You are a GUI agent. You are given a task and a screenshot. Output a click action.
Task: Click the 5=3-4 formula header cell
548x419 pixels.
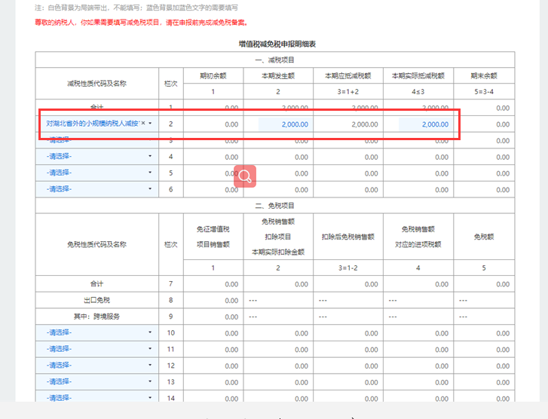484,91
